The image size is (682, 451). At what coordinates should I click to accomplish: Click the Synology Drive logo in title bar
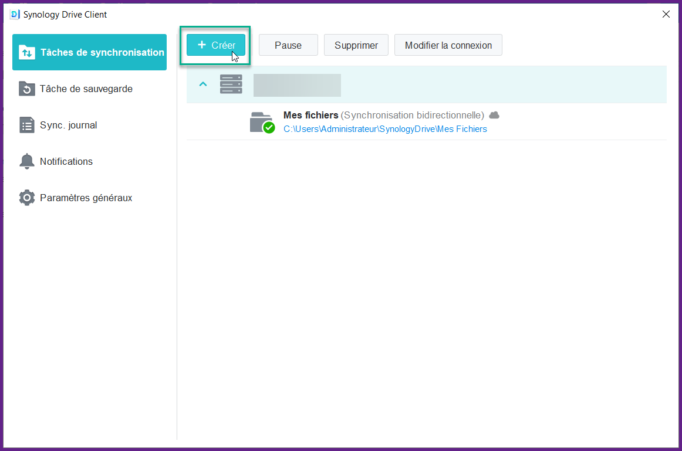pyautogui.click(x=15, y=14)
